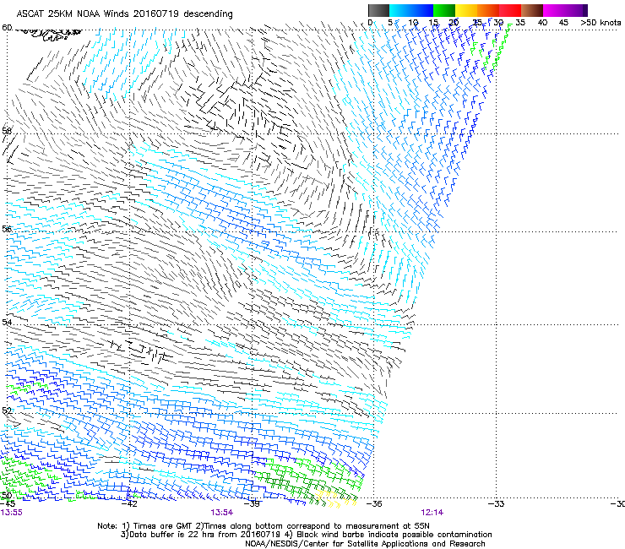625x549 pixels.
Task: Click the '40' legend scale label
Action: (542, 23)
